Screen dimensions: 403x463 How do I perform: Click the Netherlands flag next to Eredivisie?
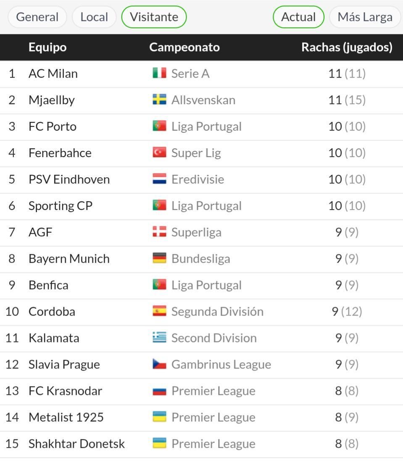159,179
